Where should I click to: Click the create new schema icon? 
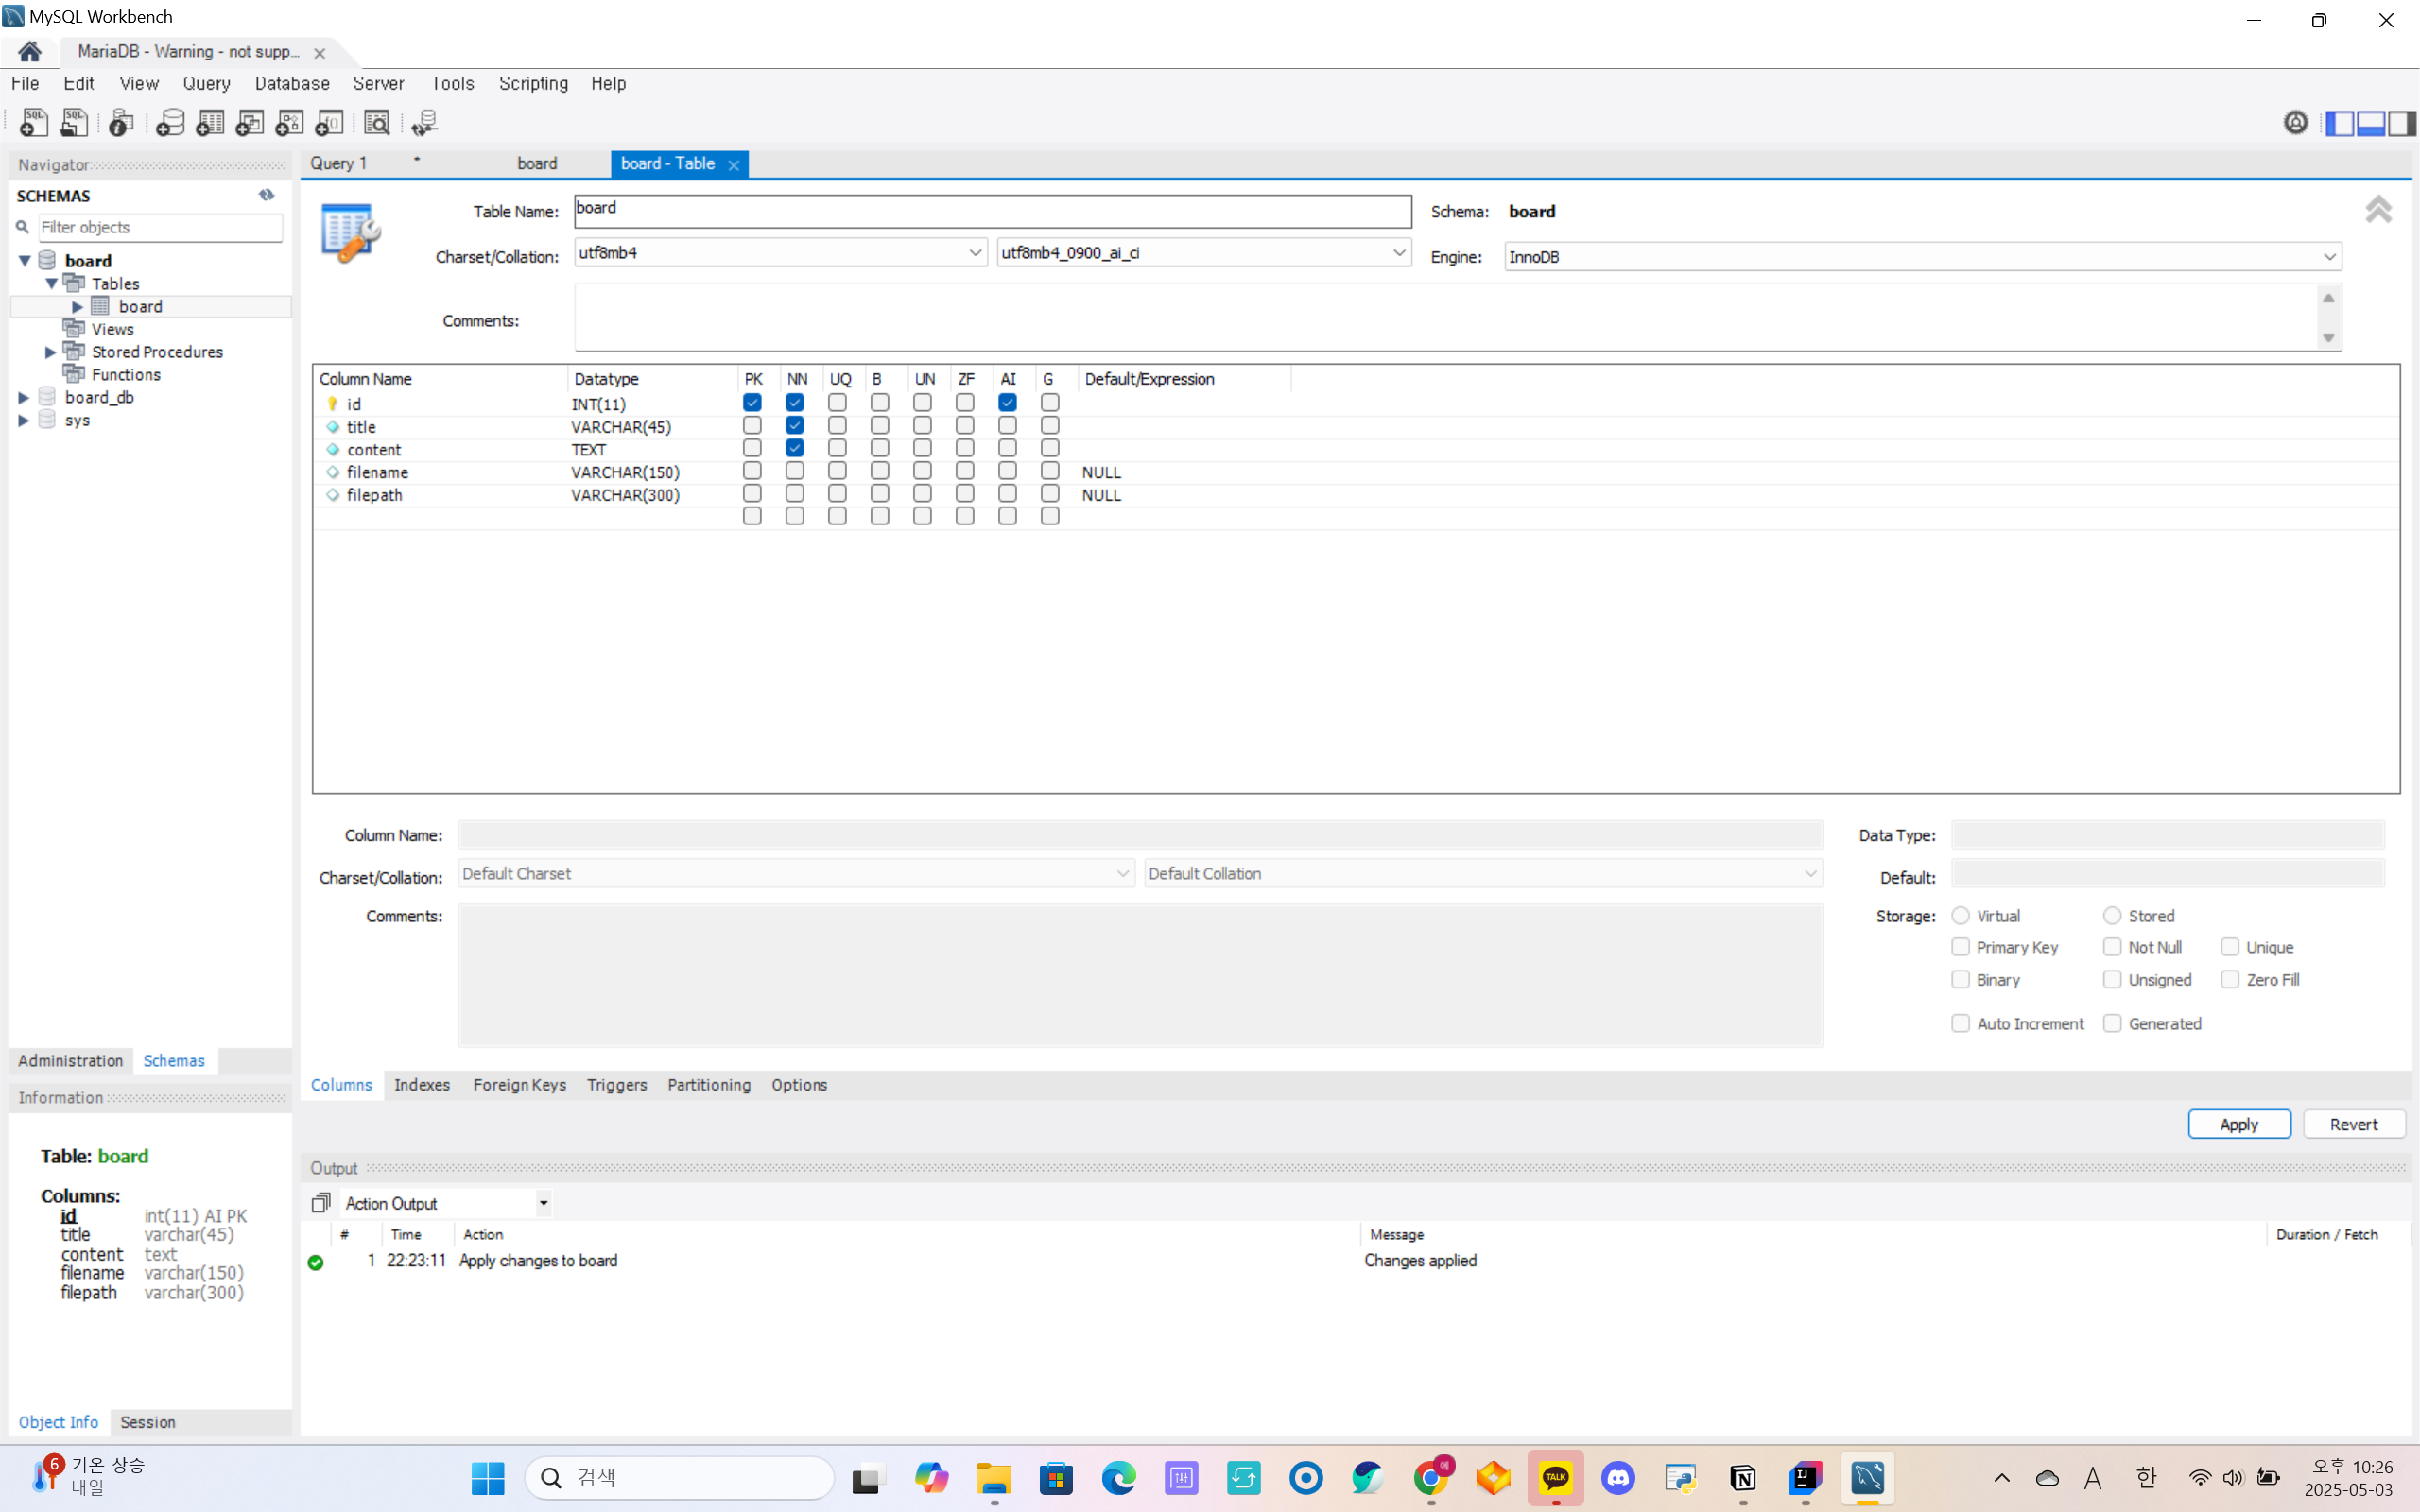[170, 122]
